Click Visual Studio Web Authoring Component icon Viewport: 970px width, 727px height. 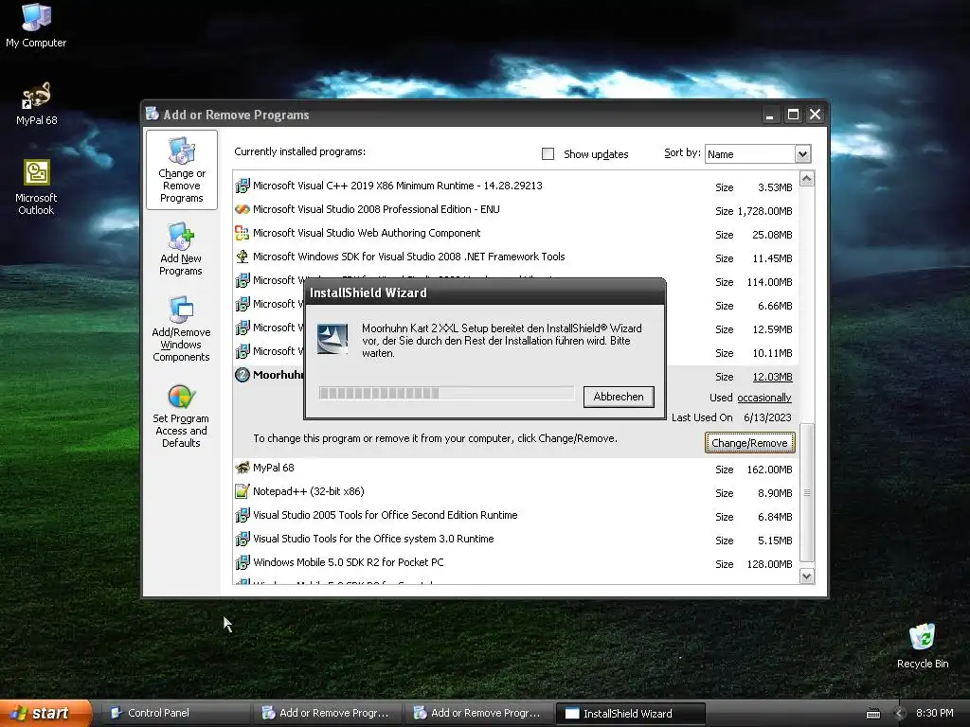[x=242, y=233]
